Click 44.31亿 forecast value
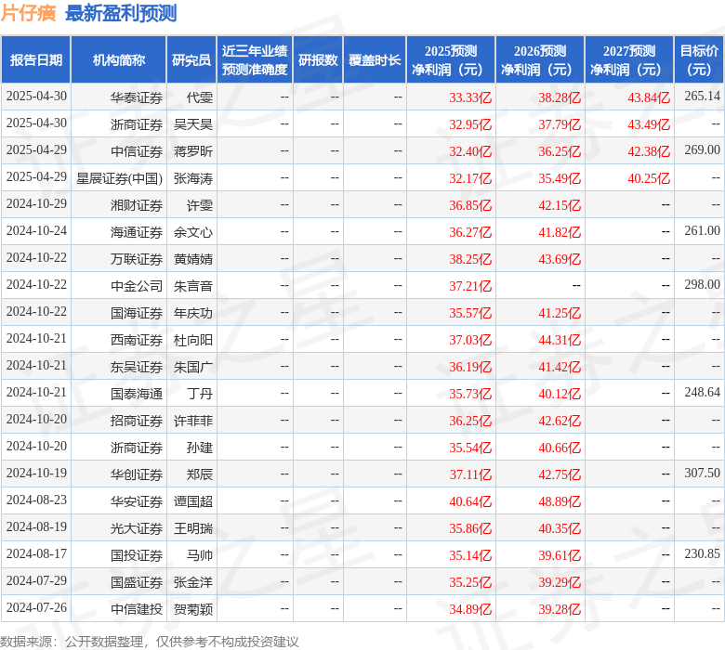 560,340
